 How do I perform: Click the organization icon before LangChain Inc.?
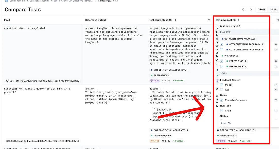pyautogui.click(x=7, y=1)
